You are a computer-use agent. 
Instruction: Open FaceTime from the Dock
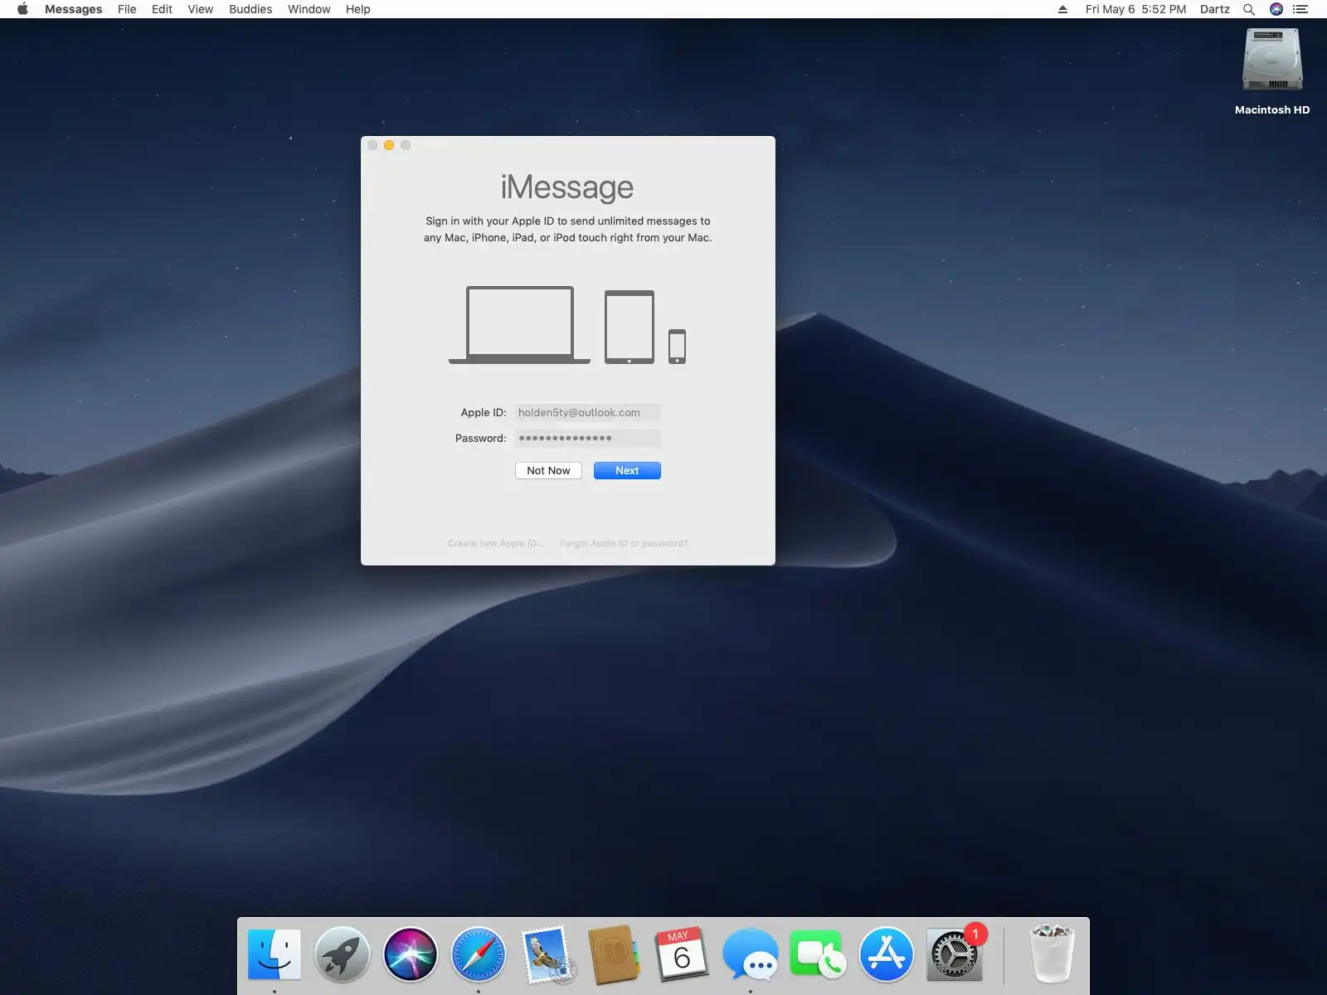818,954
